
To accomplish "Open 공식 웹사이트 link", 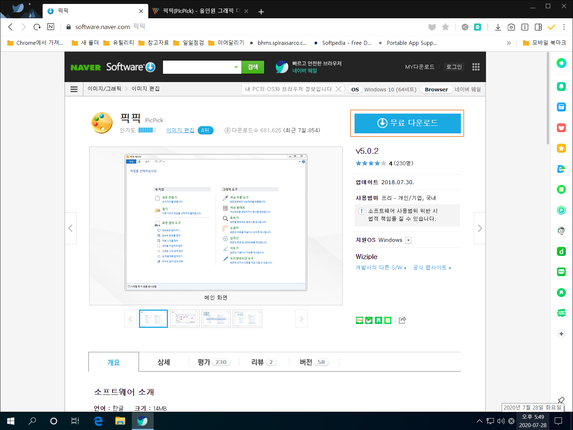I will (x=432, y=267).
